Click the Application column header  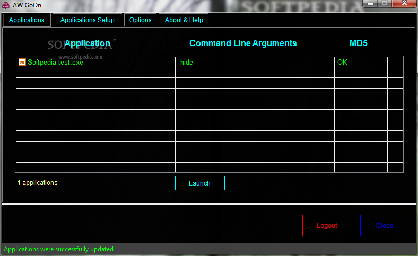(x=87, y=43)
